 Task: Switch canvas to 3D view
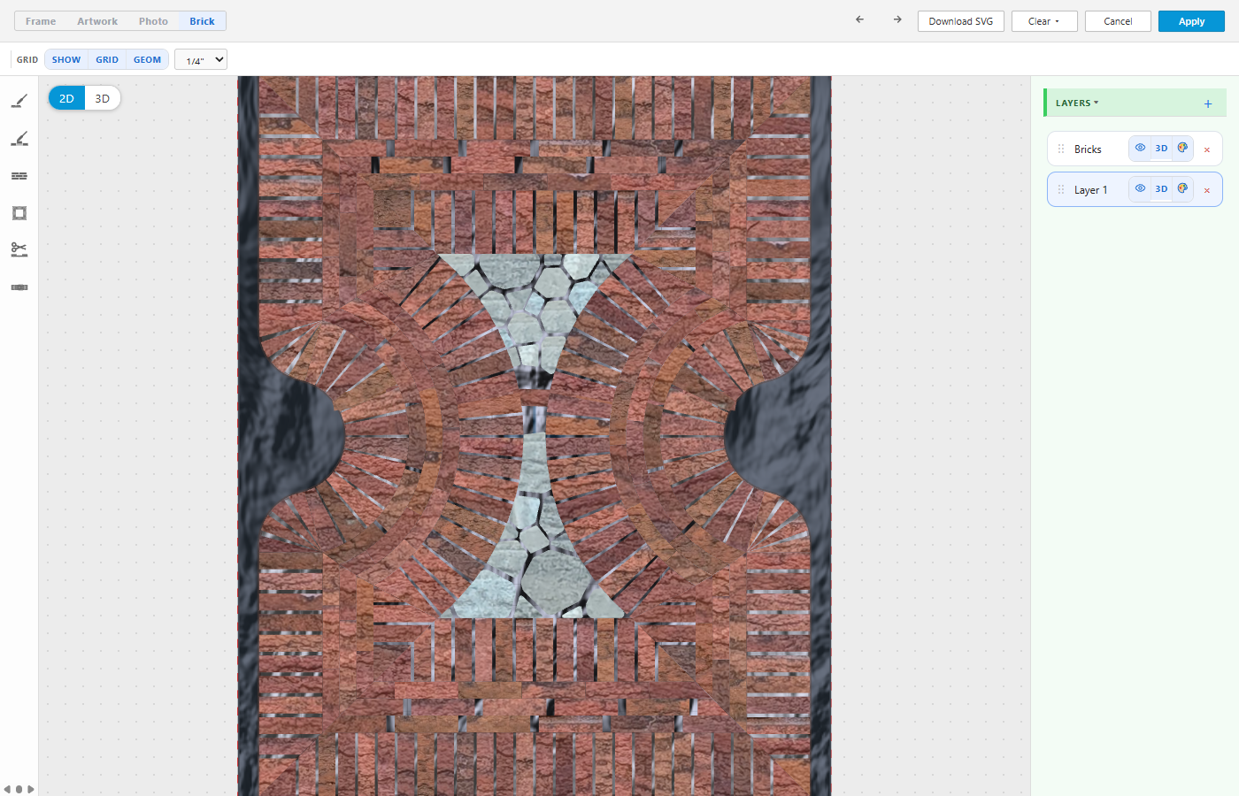(x=103, y=98)
